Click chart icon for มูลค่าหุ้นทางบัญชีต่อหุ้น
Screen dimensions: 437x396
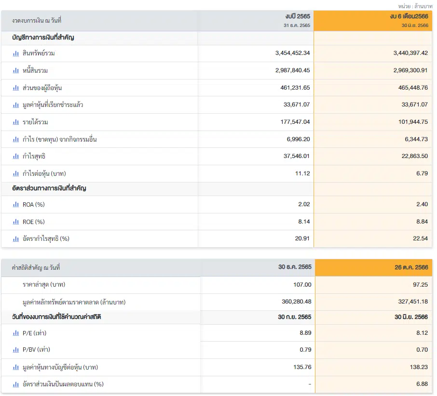16,368
